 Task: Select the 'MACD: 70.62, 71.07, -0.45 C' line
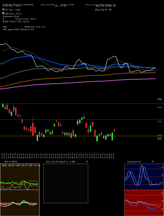click(16, 22)
